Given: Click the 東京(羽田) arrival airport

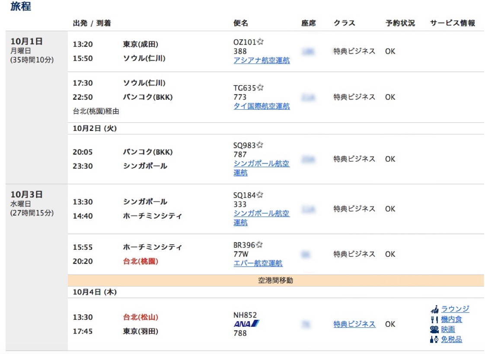Looking at the screenshot, I should [141, 332].
